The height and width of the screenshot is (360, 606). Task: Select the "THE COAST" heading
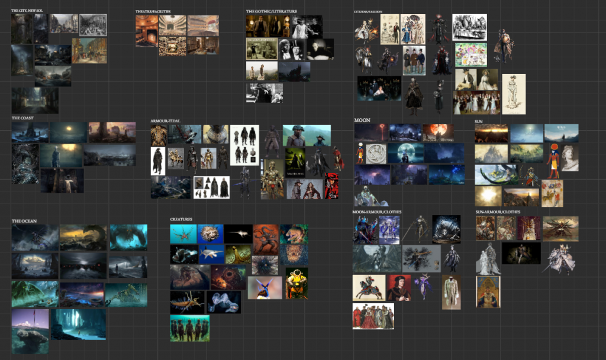pyautogui.click(x=22, y=118)
